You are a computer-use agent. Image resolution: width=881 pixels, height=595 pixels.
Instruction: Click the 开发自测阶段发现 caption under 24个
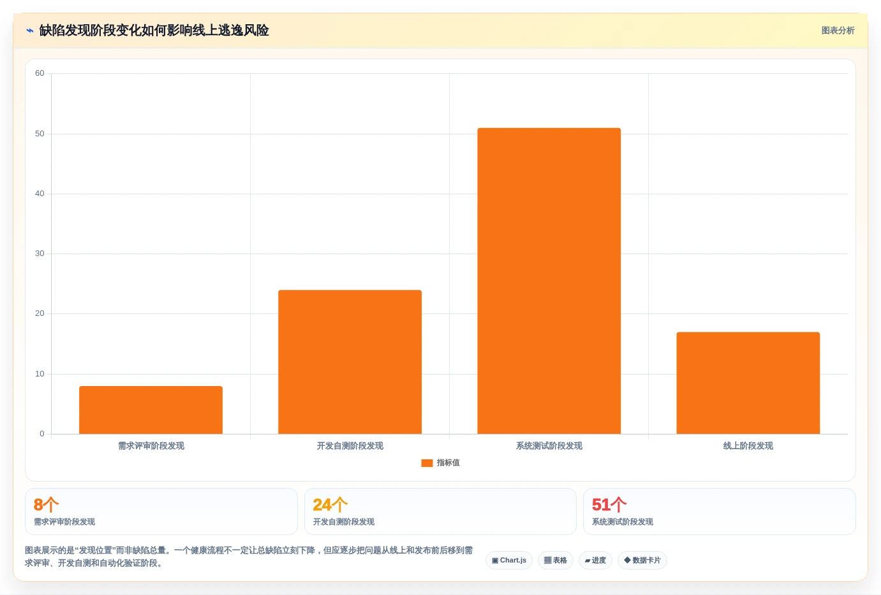tap(344, 522)
